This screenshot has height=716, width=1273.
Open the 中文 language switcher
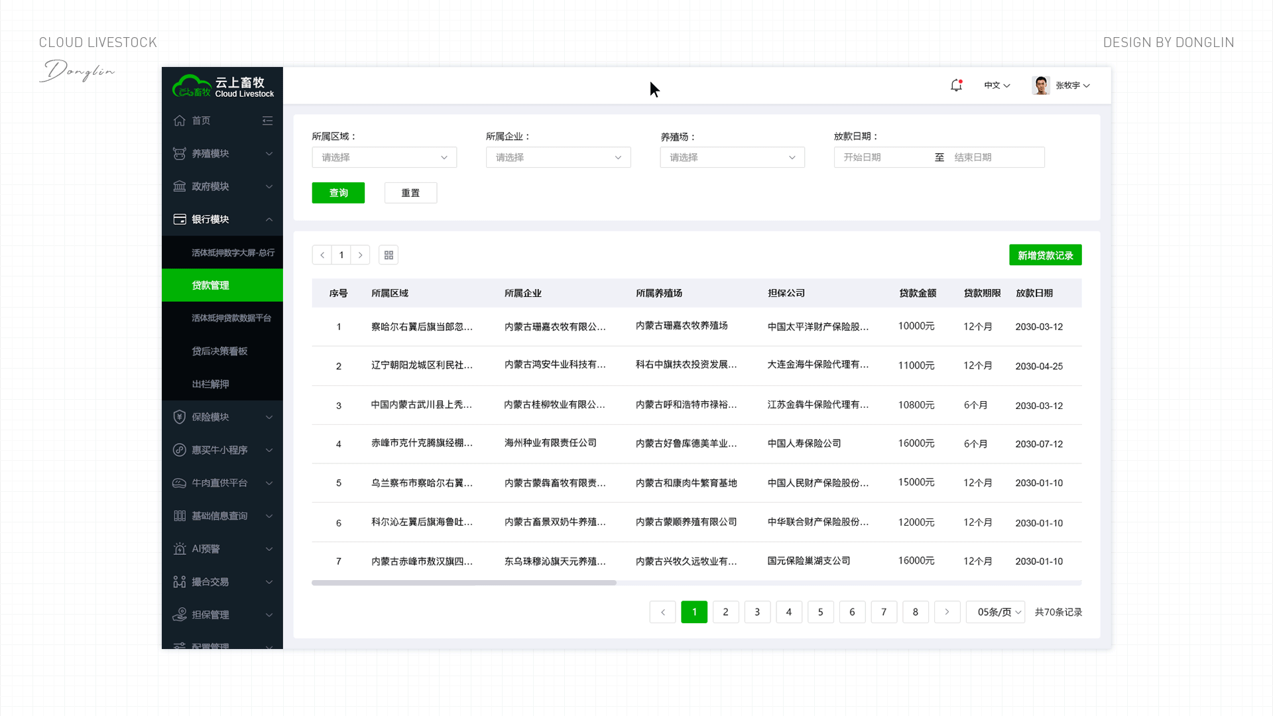click(x=997, y=86)
